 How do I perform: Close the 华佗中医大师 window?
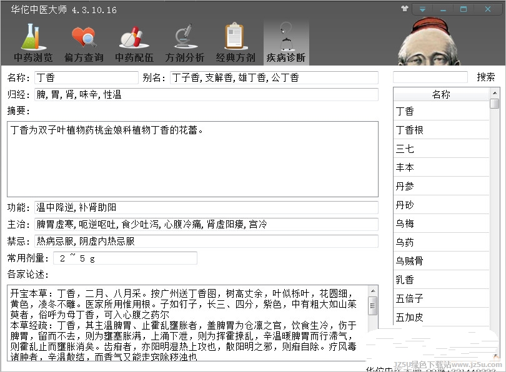click(488, 9)
